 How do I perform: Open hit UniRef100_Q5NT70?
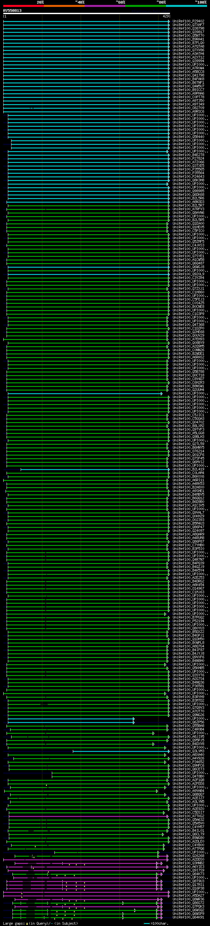188,35
